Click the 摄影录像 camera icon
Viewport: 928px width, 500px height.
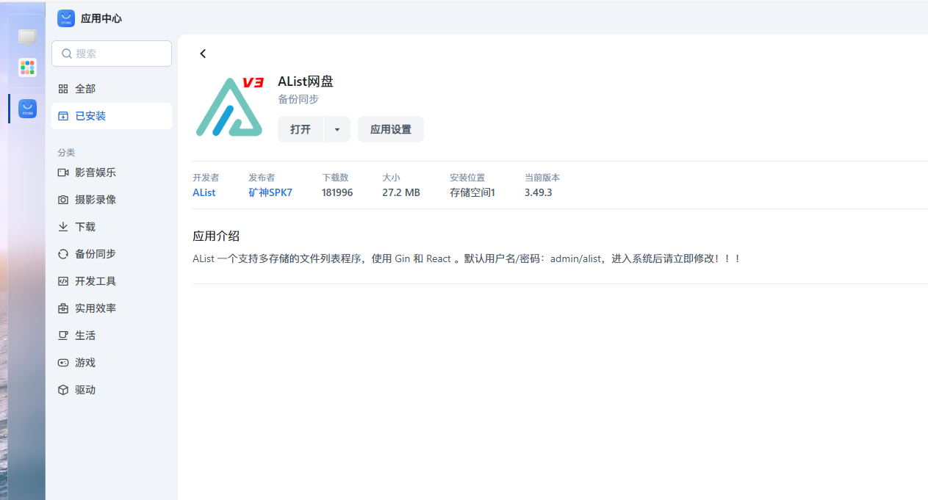63,200
